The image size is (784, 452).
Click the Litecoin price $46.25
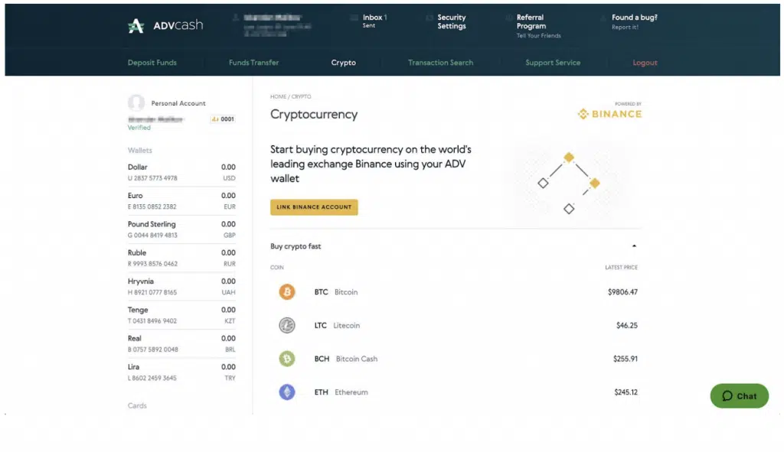point(627,325)
